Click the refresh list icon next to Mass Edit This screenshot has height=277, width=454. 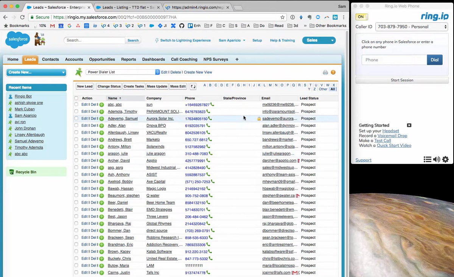193,86
